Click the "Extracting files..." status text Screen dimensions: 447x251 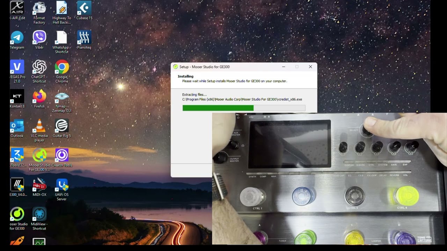194,94
